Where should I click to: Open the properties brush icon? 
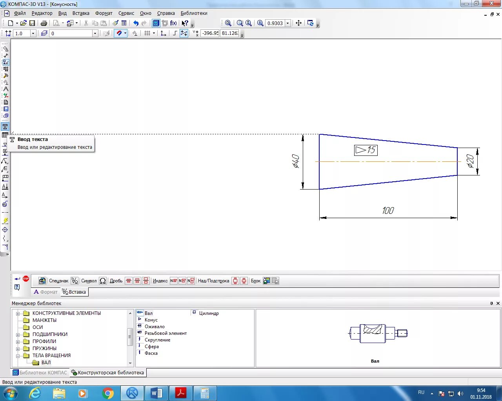(x=115, y=23)
